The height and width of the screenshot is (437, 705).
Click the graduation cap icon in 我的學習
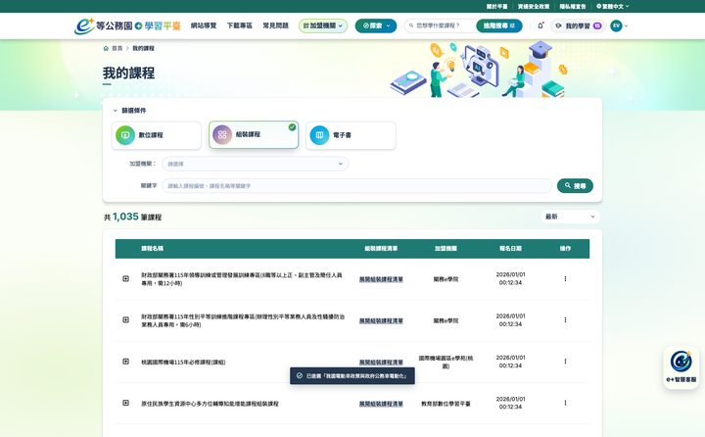point(558,25)
